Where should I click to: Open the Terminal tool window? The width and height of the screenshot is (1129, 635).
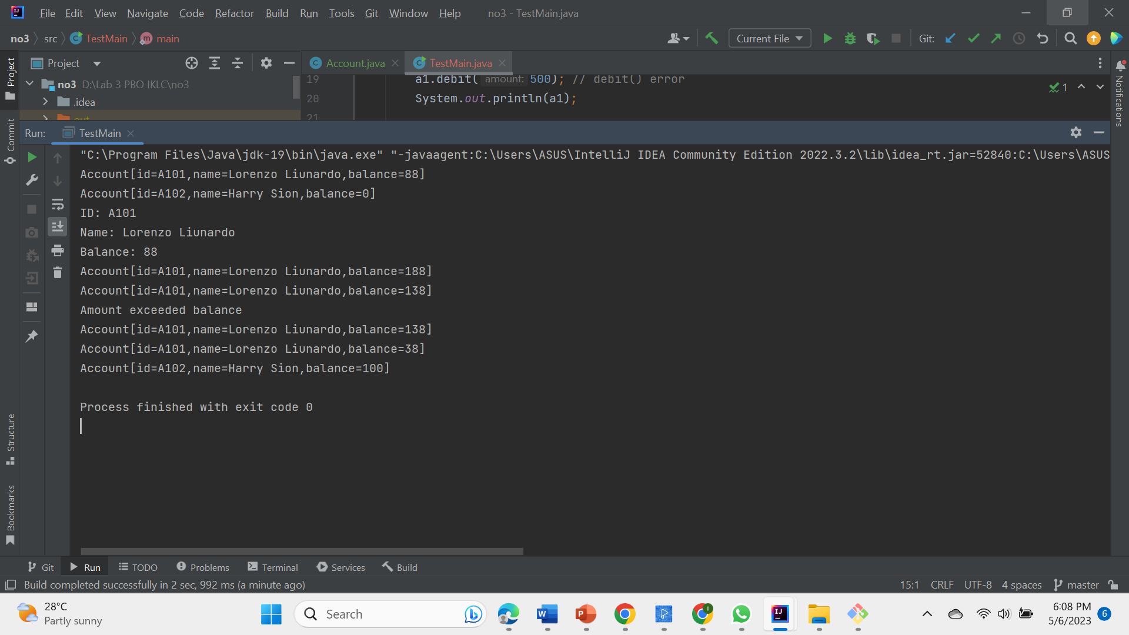pos(272,567)
